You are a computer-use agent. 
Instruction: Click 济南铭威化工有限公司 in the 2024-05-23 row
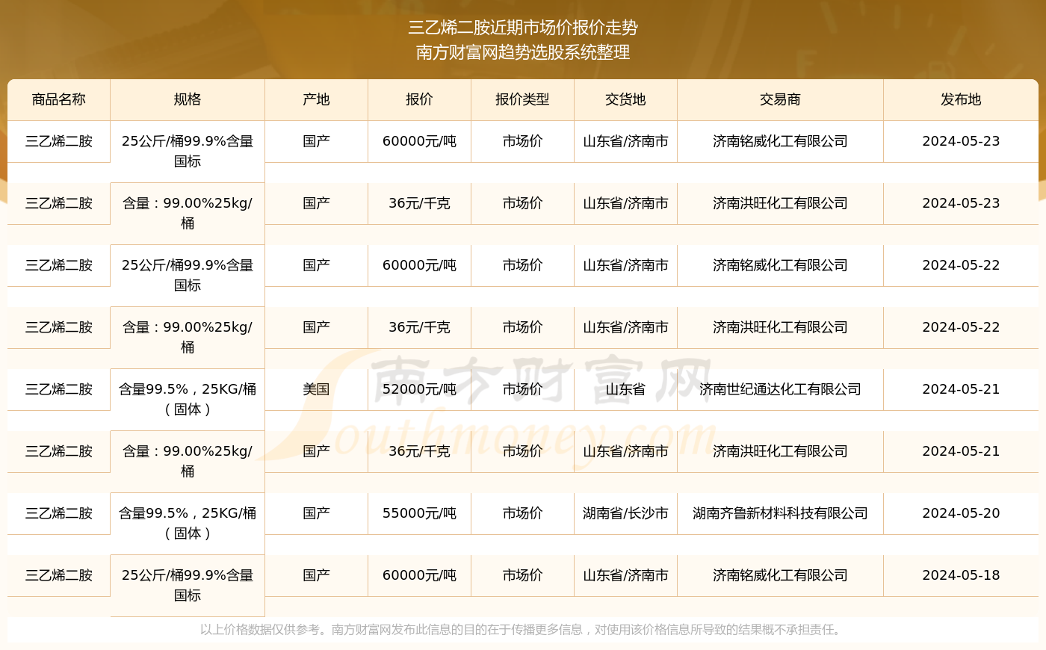(780, 141)
